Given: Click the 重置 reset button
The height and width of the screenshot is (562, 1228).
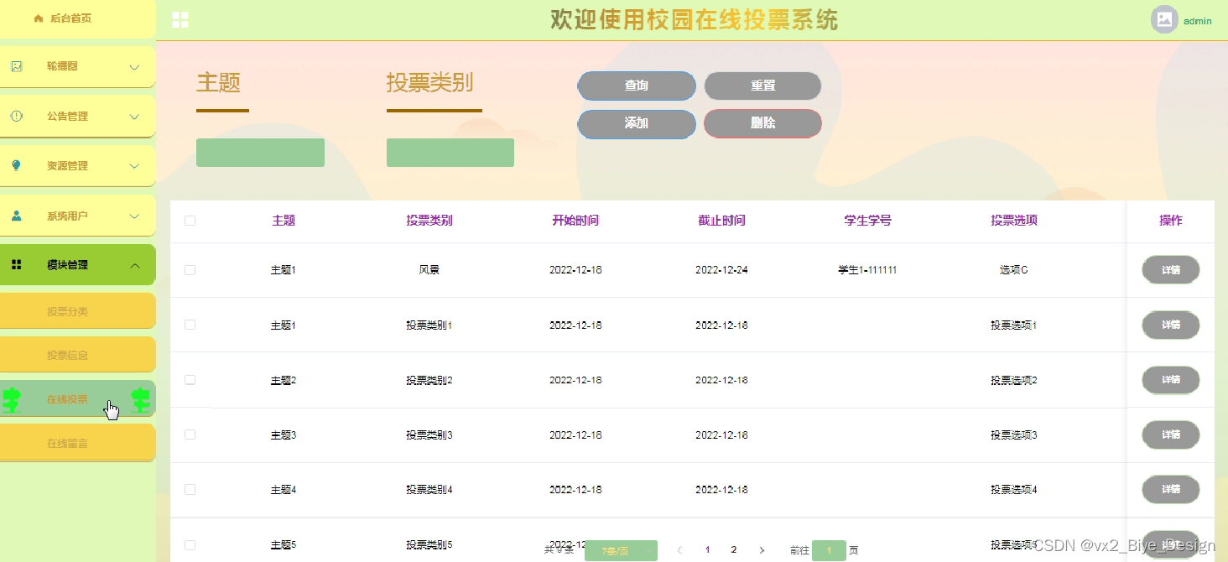Looking at the screenshot, I should click(x=762, y=86).
